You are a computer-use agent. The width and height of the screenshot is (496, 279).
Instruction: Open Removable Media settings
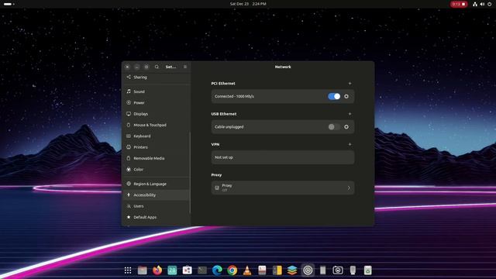click(x=157, y=158)
